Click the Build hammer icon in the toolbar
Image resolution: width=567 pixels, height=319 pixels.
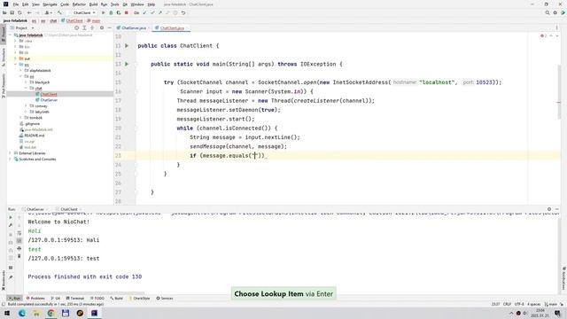tap(59, 12)
